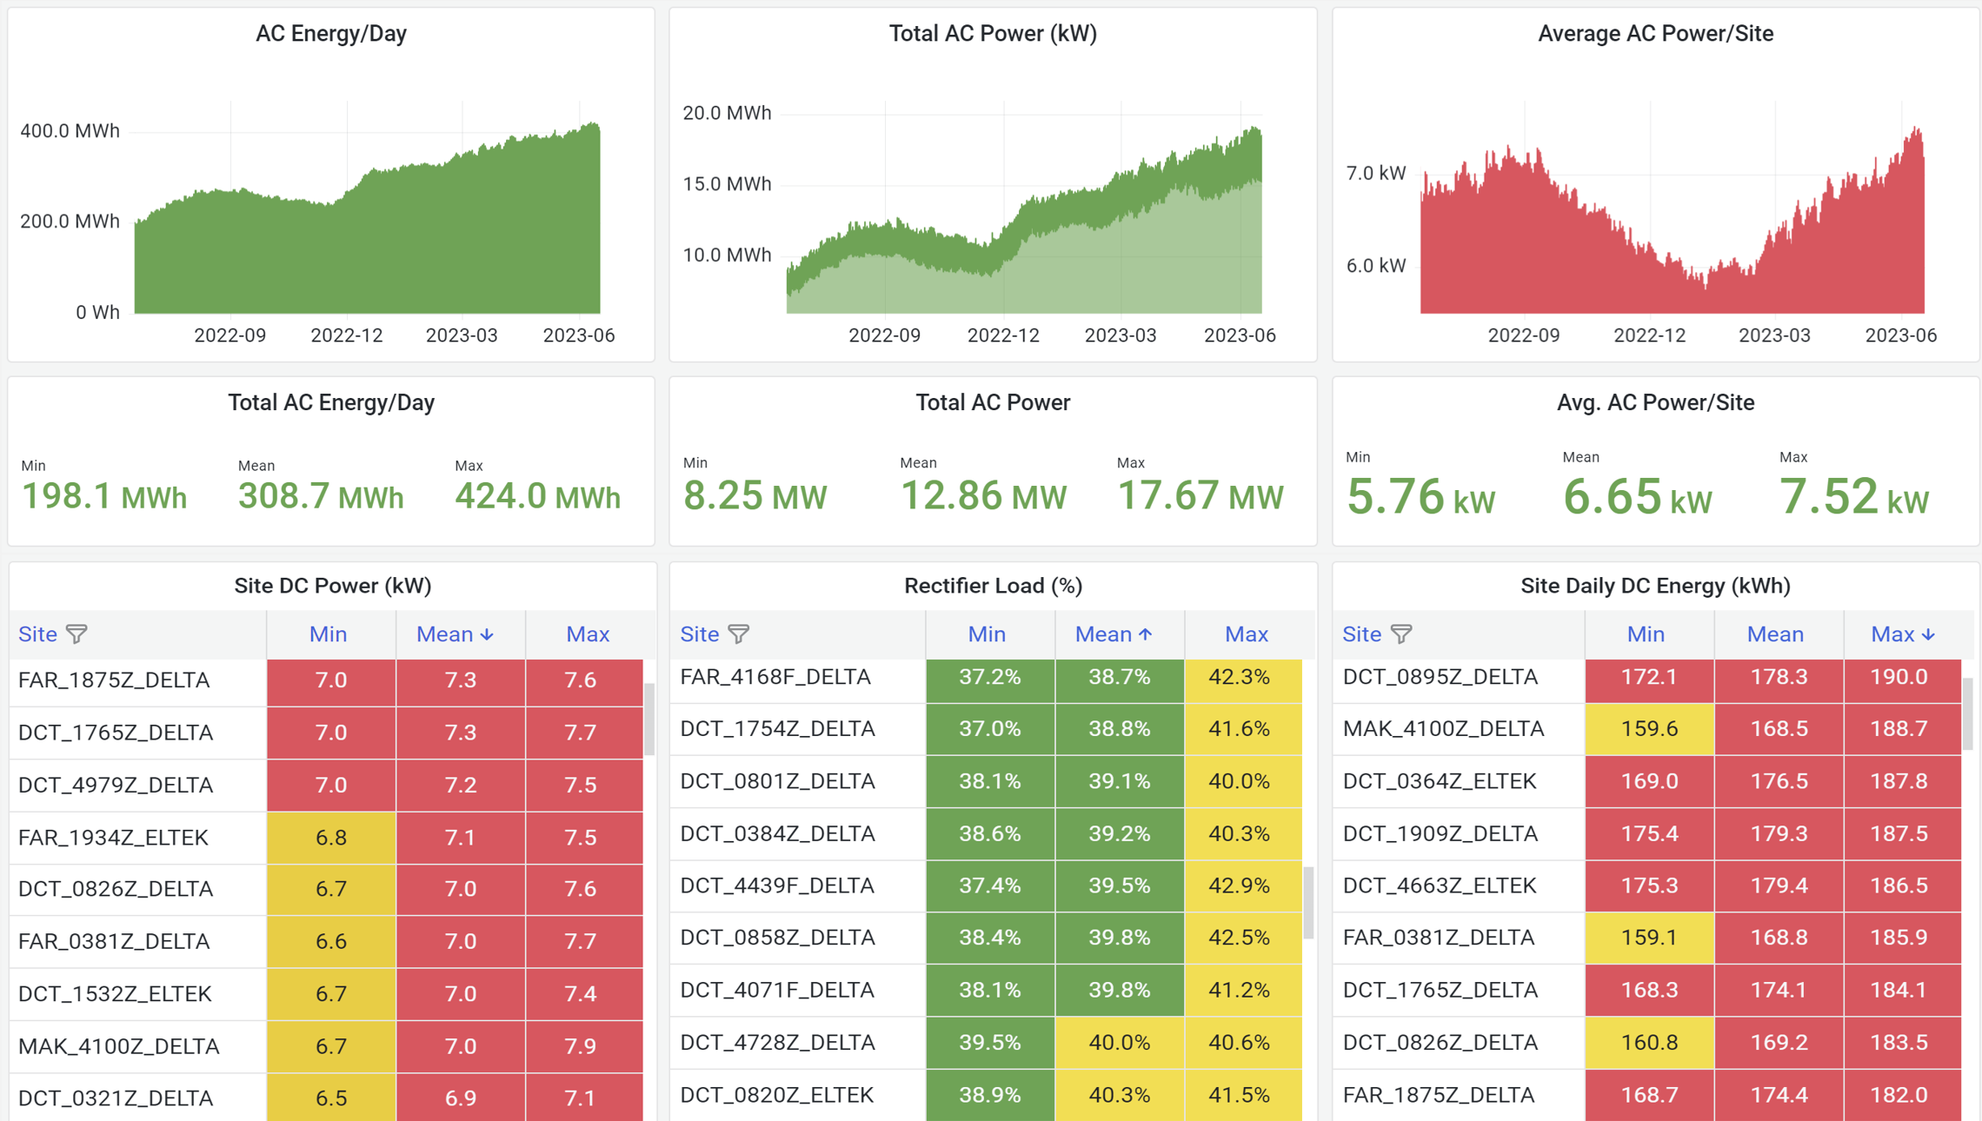Open Average AC Power/Site panel title

(1655, 33)
